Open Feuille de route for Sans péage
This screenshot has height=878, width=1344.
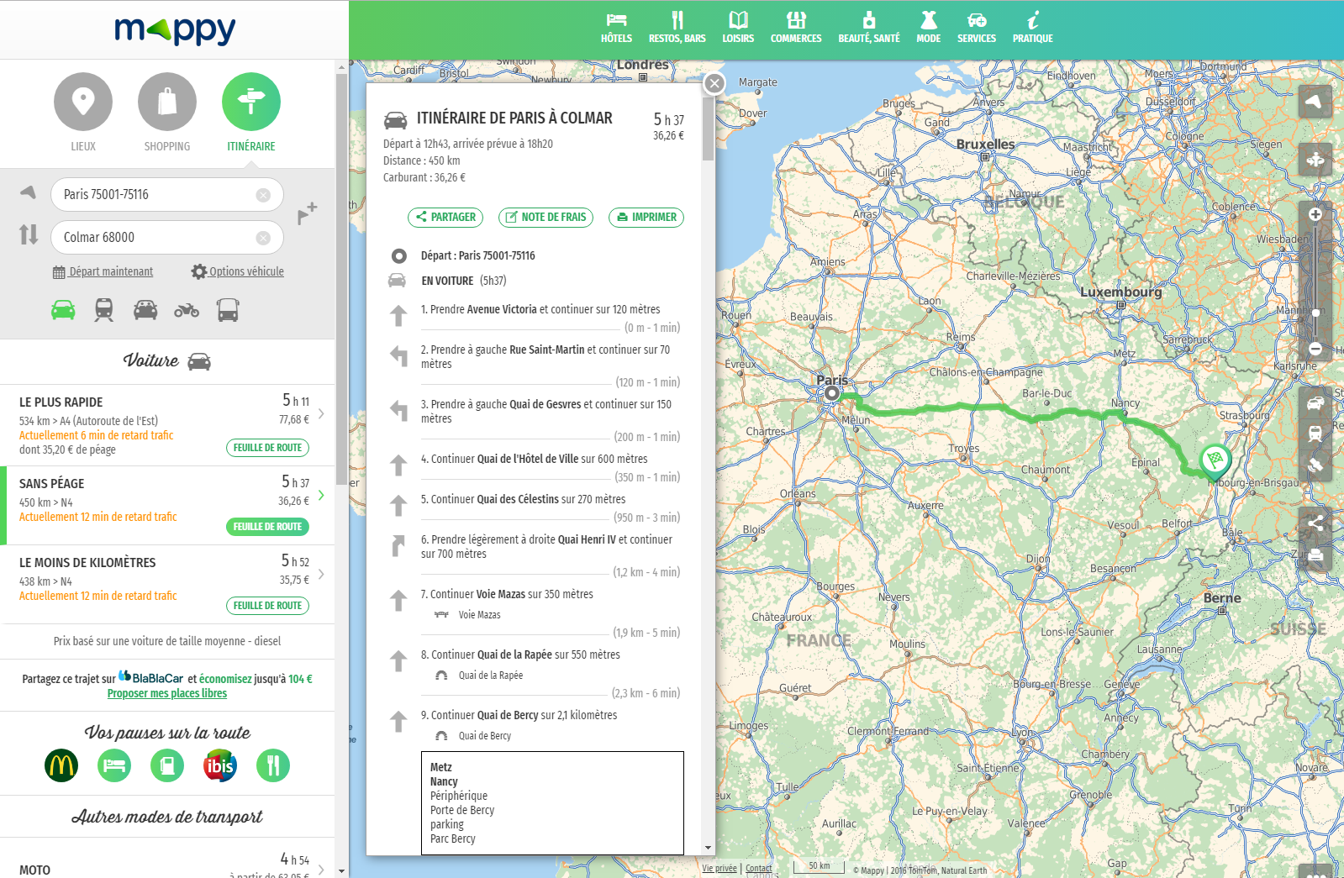[x=267, y=527]
